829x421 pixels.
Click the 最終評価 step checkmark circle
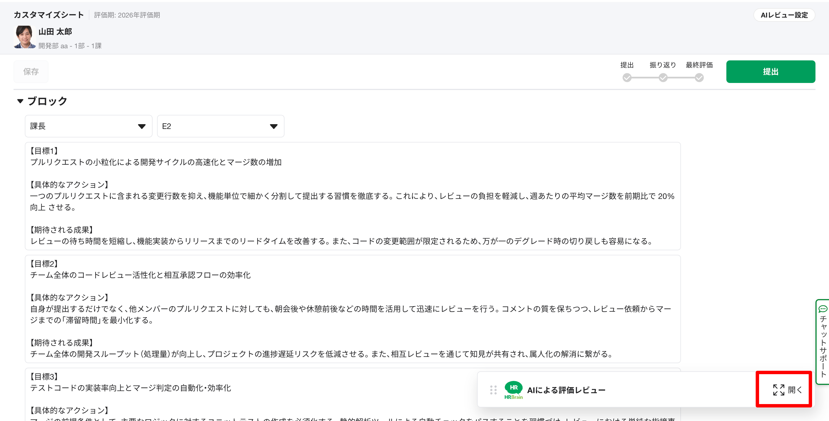[699, 78]
